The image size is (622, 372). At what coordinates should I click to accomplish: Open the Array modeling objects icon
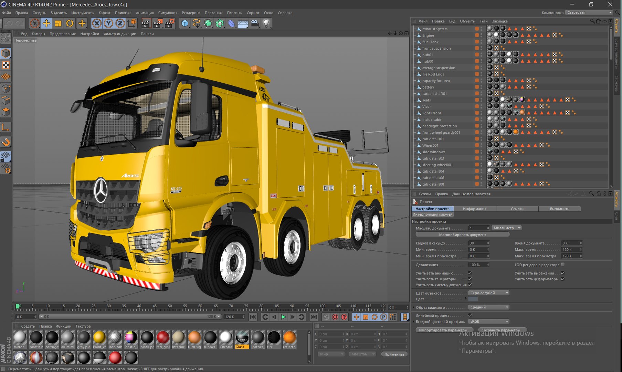[x=220, y=23]
